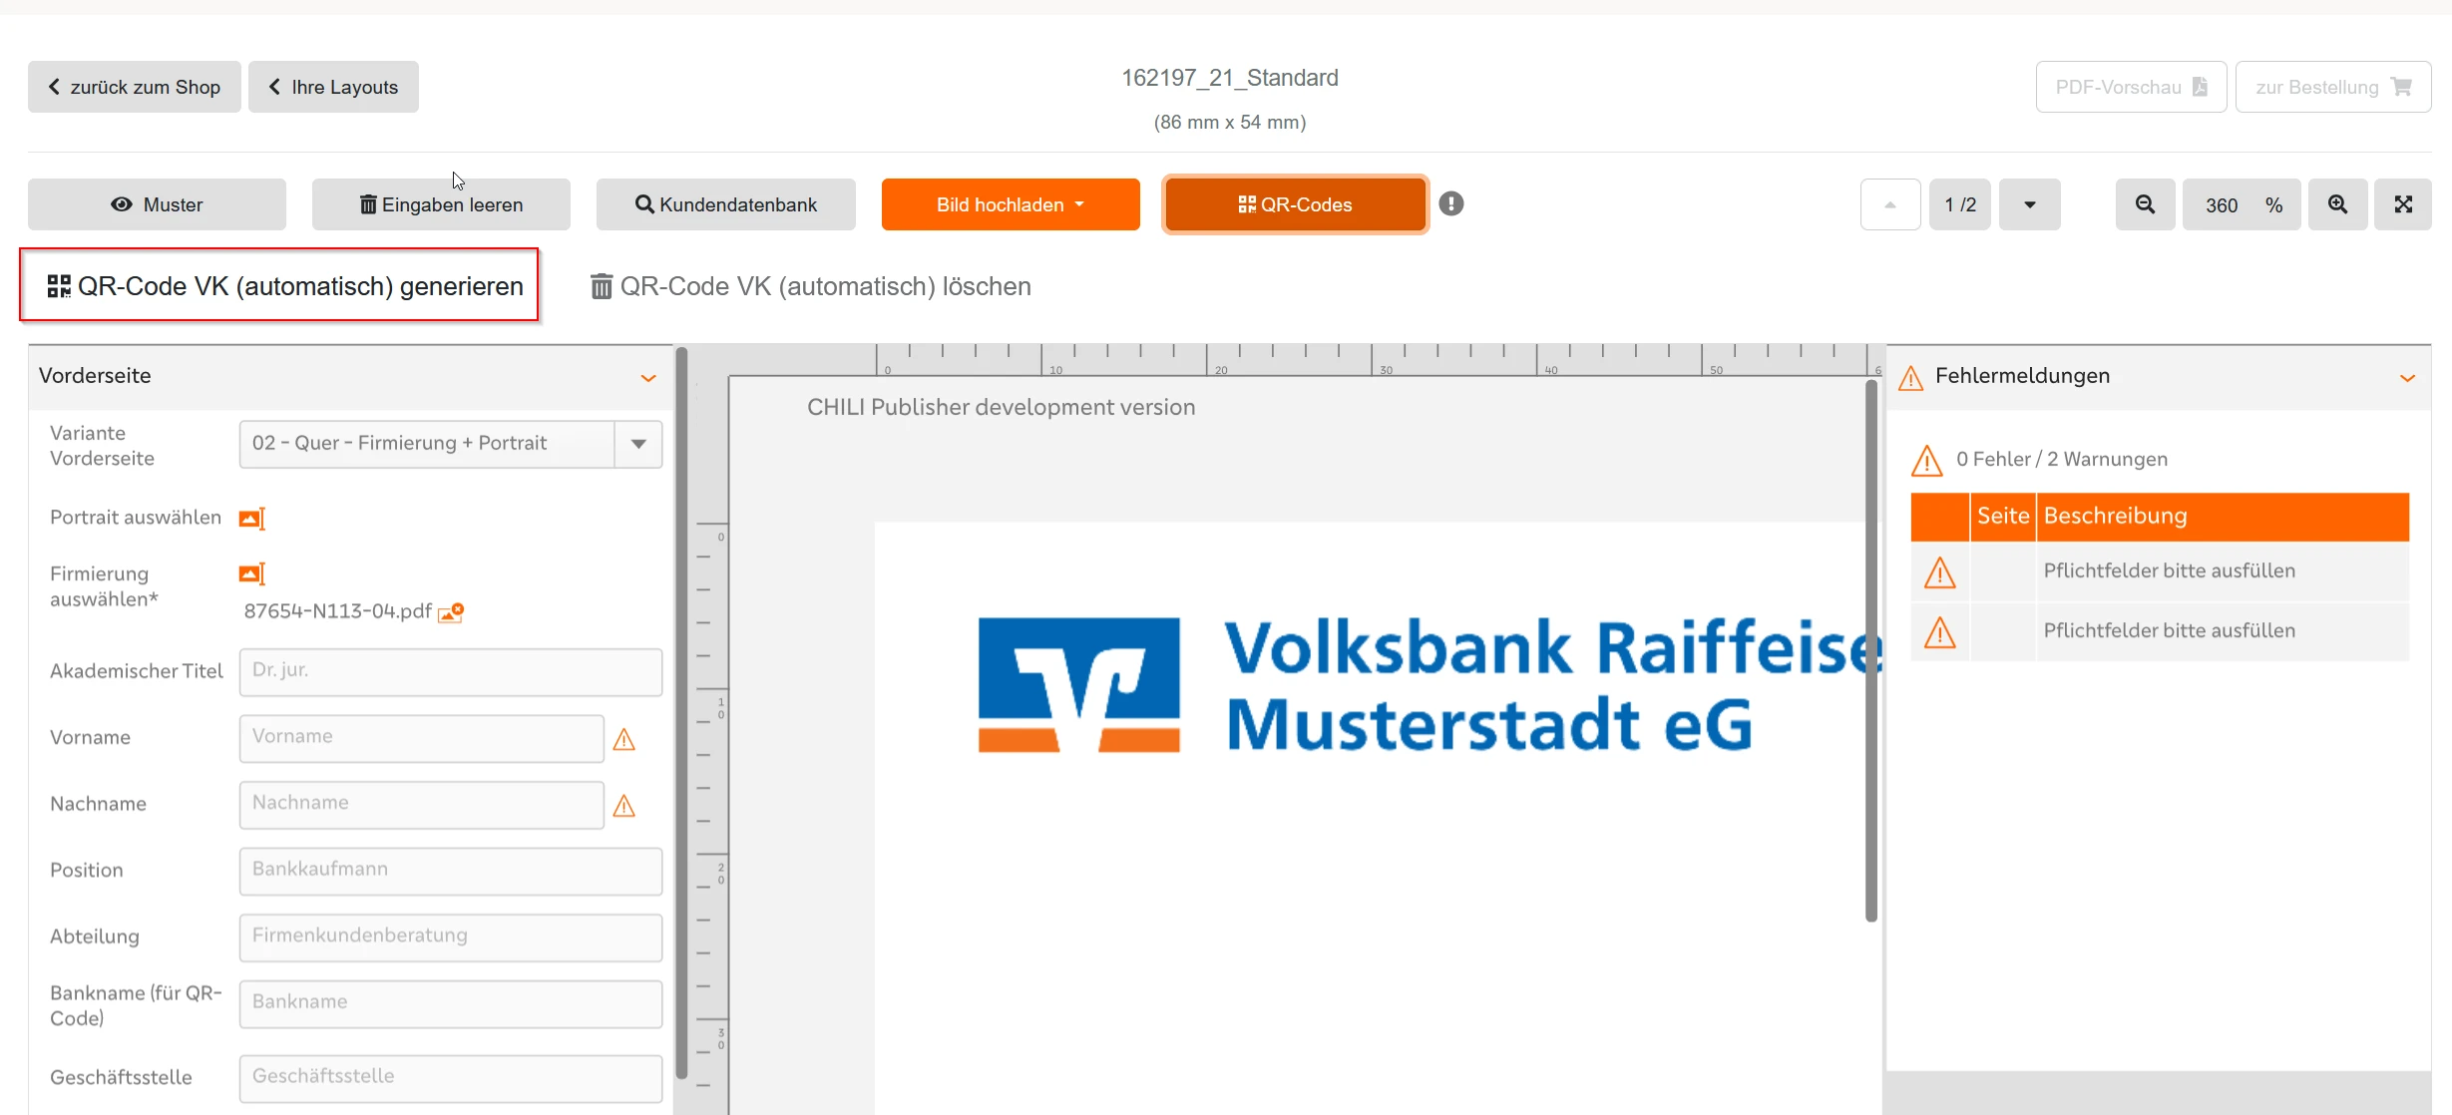The height and width of the screenshot is (1115, 2452).
Task: Go to next page with down arrow
Action: pyautogui.click(x=2029, y=204)
